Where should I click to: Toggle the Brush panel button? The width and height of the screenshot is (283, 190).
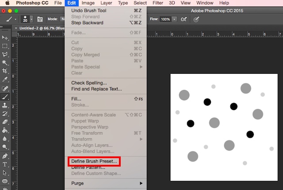point(40,19)
